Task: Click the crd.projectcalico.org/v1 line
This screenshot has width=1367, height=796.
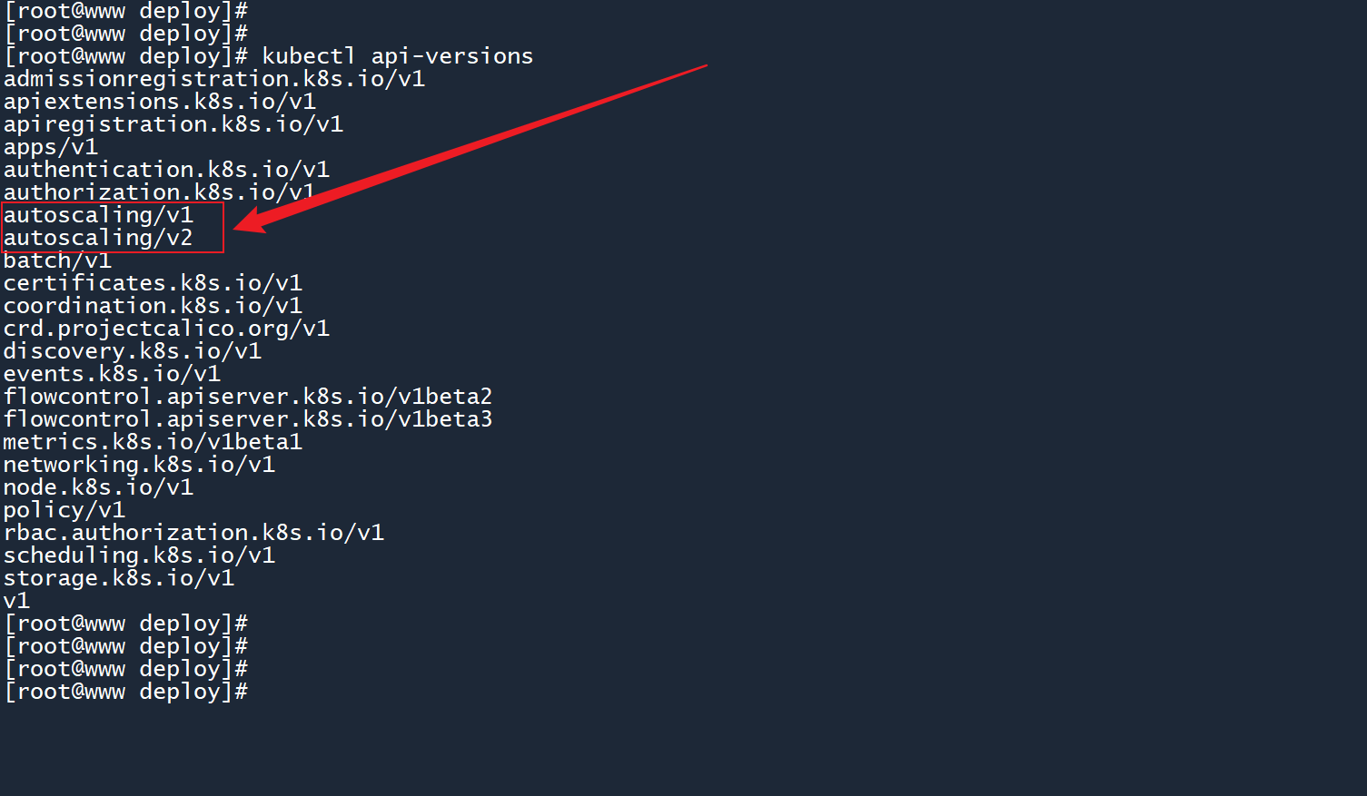Action: 166,329
